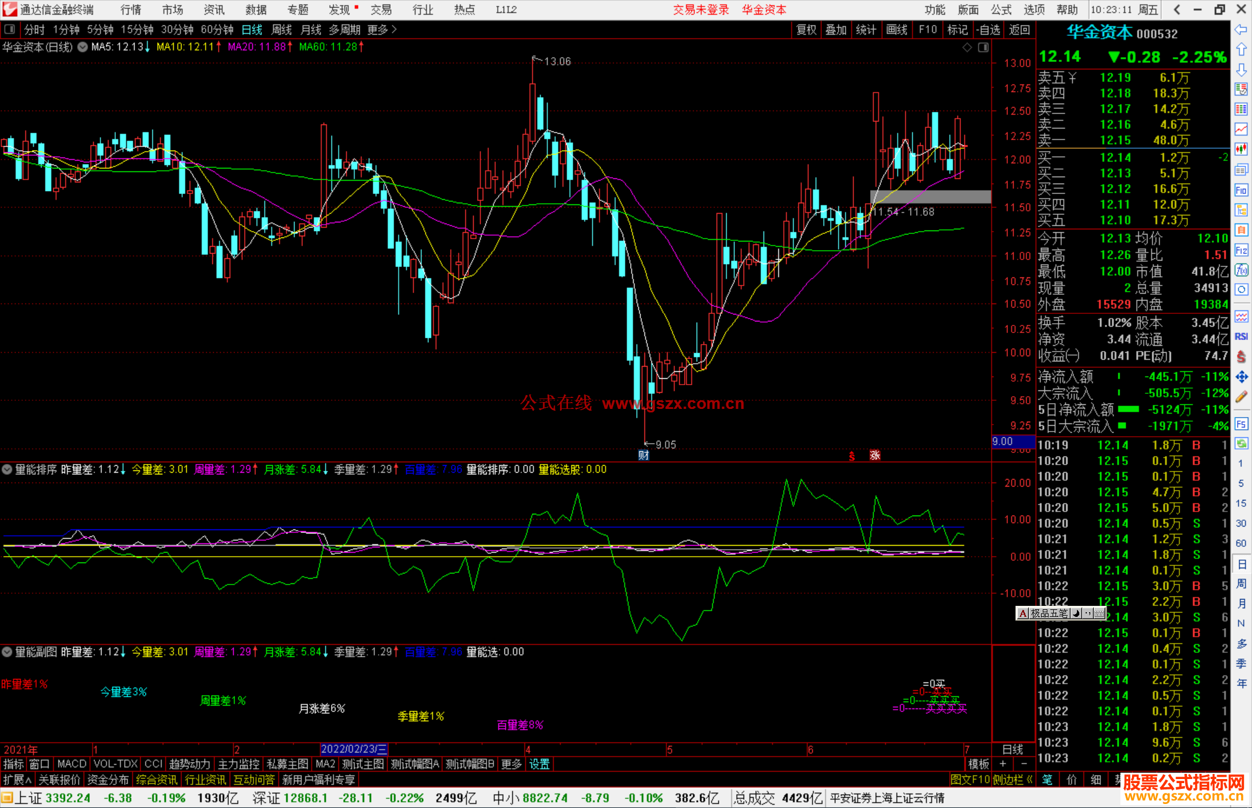This screenshot has height=808, width=1252.
Task: Open the 图文F10 link
Action: 970,780
